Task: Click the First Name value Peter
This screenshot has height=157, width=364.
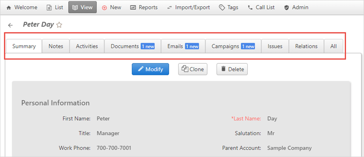Action: click(x=103, y=119)
